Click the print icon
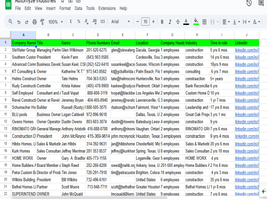267x199 pixels. 34,22
